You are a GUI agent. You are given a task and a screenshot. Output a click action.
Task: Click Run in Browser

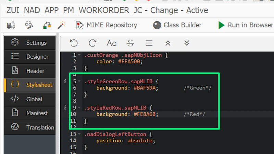click(x=246, y=25)
